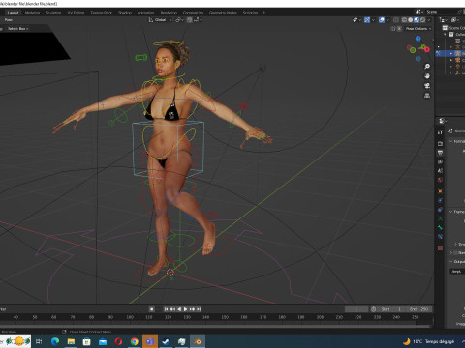
Task: Open the Scripting workspace tab
Action: 250,13
